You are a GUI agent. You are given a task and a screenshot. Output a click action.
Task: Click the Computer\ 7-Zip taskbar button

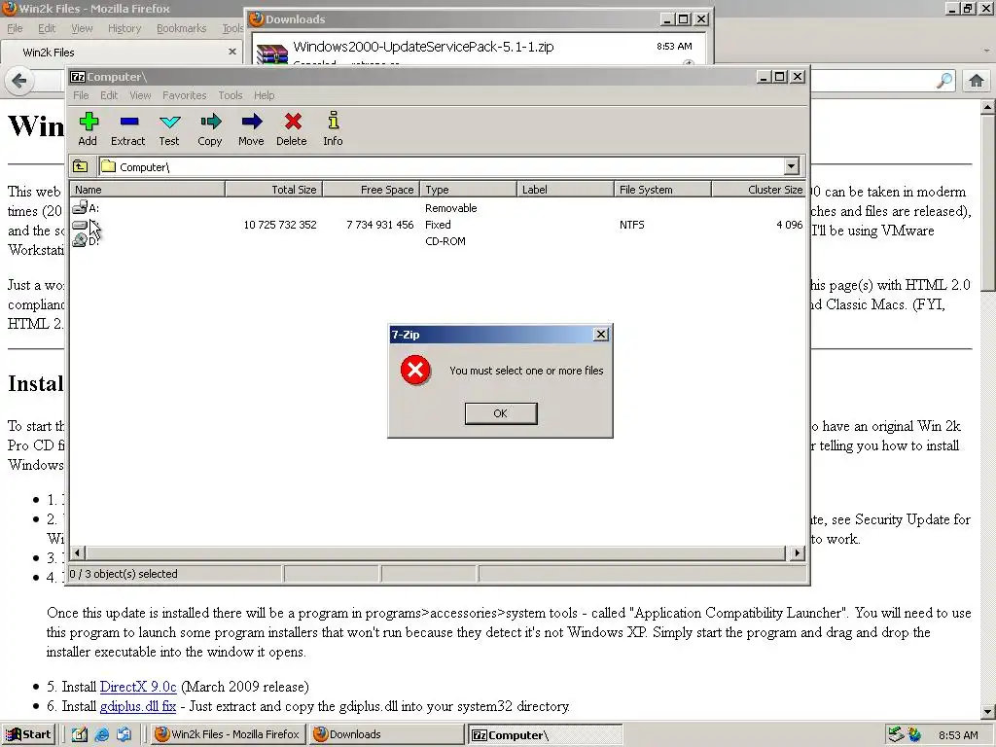[545, 735]
